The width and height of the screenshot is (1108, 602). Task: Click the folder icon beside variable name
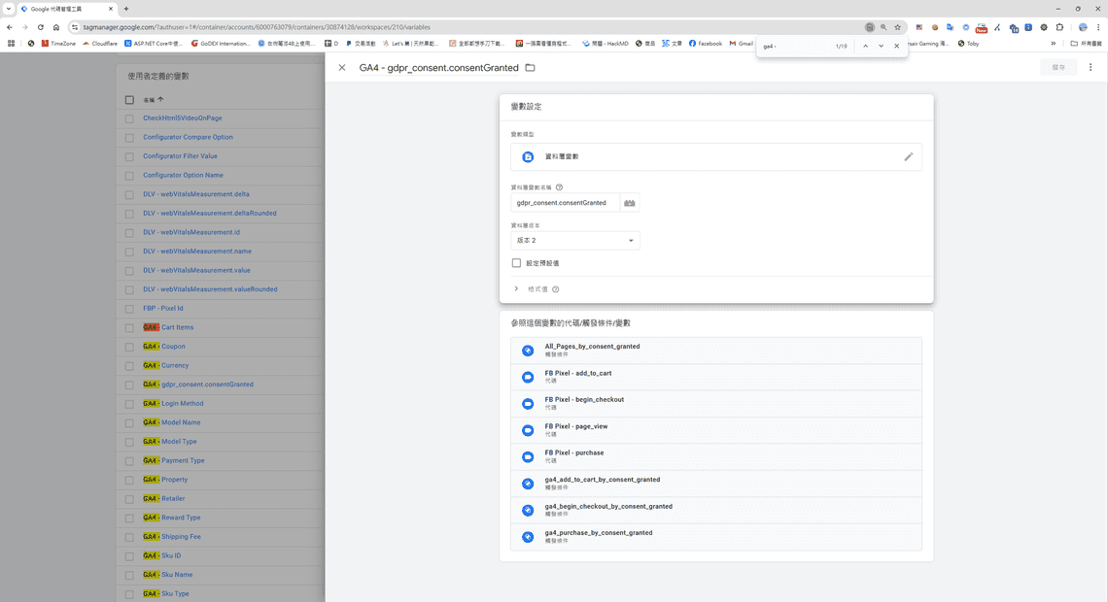[530, 68]
